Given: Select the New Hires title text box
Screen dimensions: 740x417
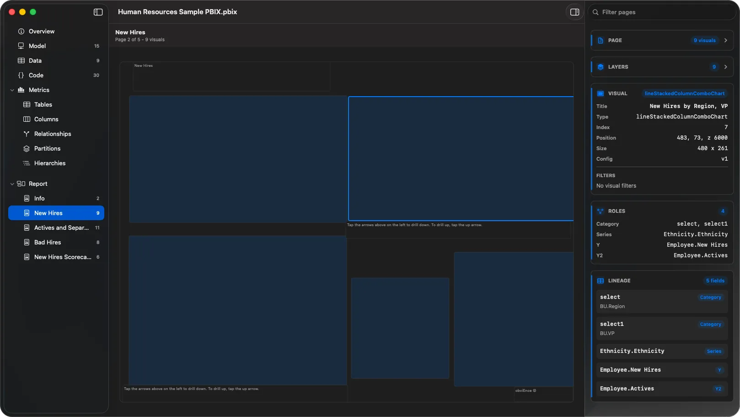Looking at the screenshot, I should coord(231,76).
